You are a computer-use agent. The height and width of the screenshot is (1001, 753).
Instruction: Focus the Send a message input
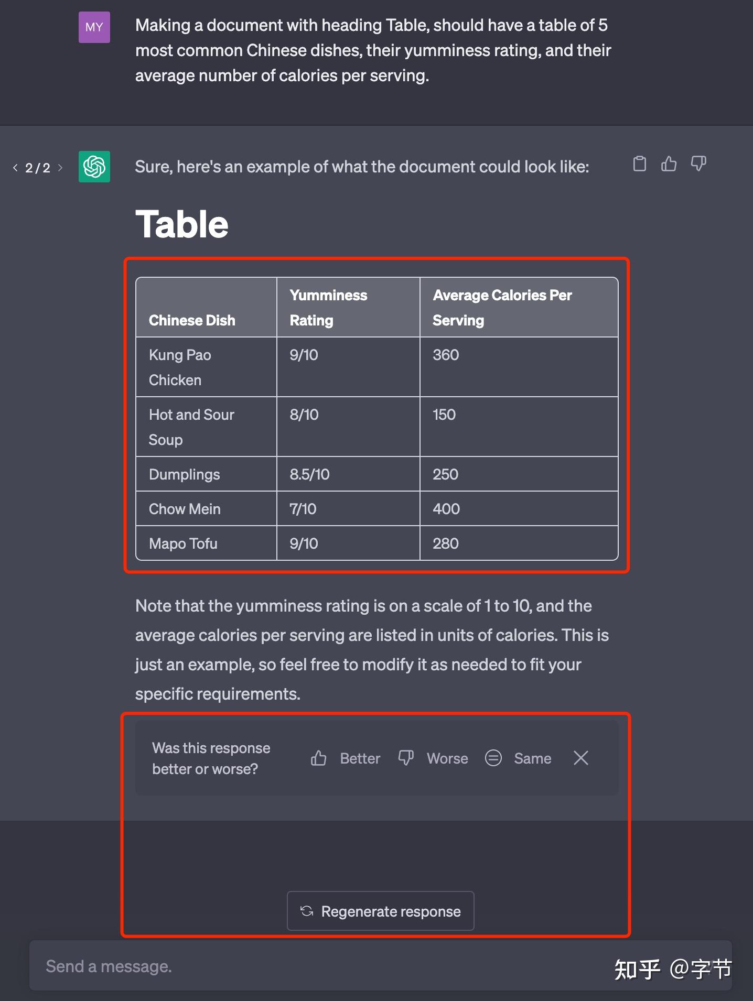(x=315, y=966)
